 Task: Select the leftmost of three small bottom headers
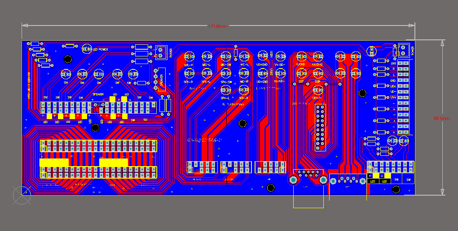202,167
